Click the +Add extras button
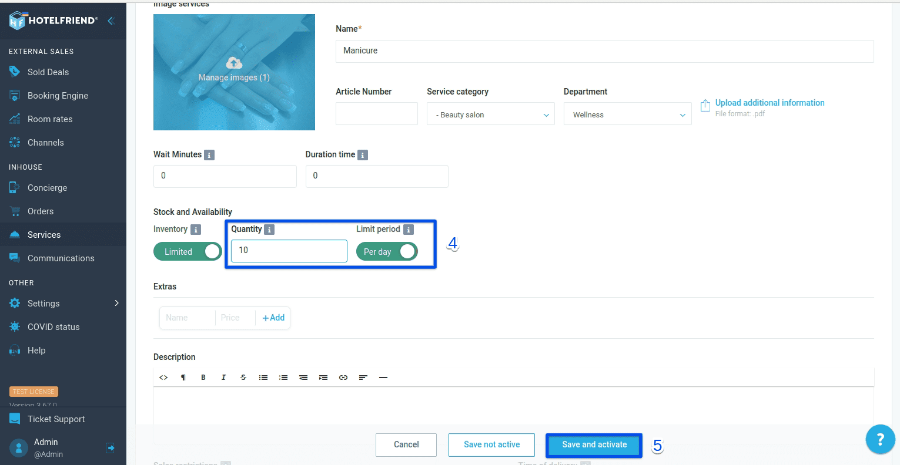 coord(273,318)
